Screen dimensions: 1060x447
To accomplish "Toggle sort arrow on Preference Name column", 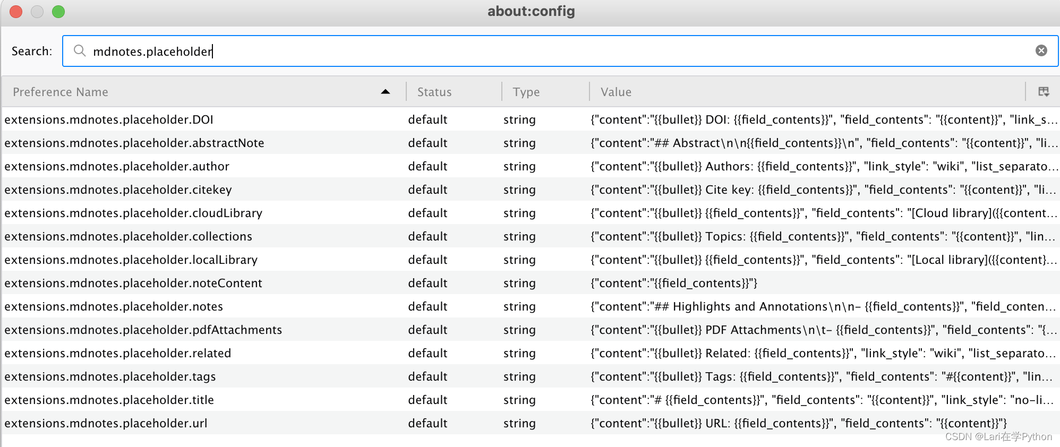I will 386,92.
